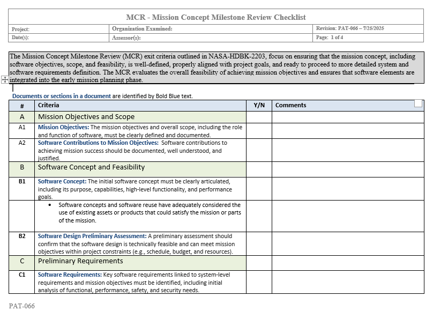Click the Comments cell for row B2
Image resolution: width=433 pixels, height=311 pixels.
pyautogui.click(x=347, y=243)
